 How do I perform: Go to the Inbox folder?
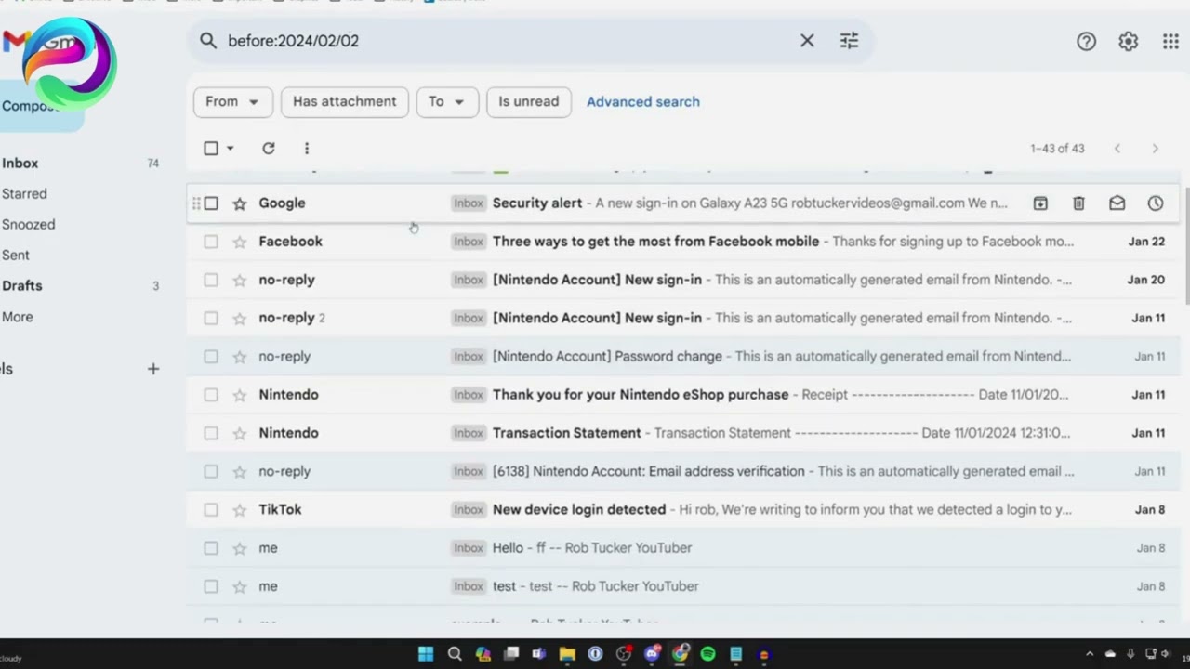click(20, 163)
